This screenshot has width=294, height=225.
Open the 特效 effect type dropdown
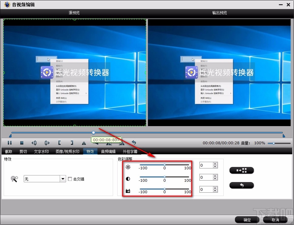coord(63,179)
